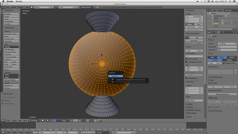Image resolution: width=238 pixels, height=134 pixels.
Task: Click the Remove Doubles button
Action: pyautogui.click(x=12, y=80)
